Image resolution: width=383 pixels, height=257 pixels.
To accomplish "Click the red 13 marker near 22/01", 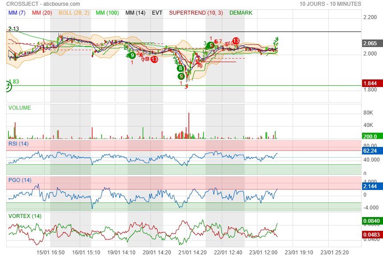I will coord(236,41).
